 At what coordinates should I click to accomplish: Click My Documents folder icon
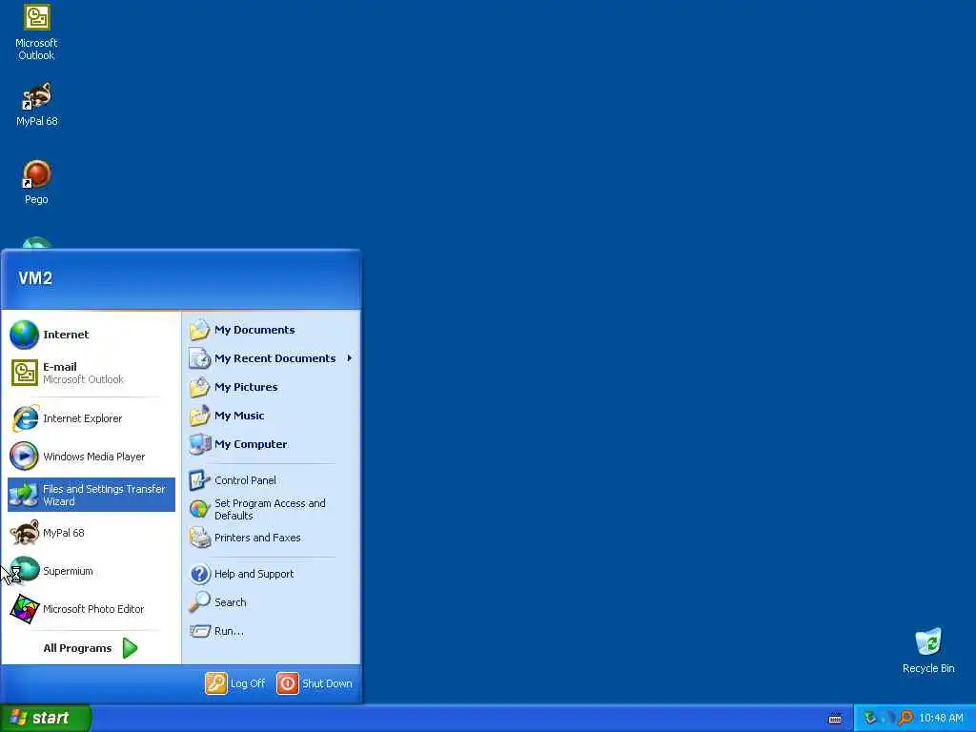coord(199,329)
